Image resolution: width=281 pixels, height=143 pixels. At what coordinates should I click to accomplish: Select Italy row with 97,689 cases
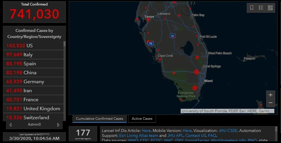(33, 55)
